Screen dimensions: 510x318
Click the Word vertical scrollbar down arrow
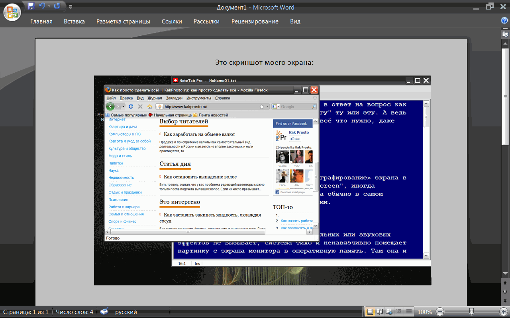coord(505,273)
